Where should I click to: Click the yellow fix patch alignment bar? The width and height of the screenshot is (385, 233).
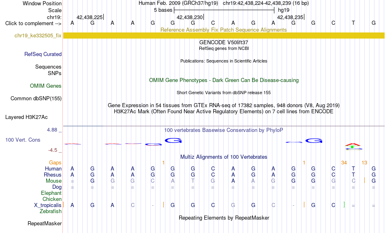(x=224, y=35)
